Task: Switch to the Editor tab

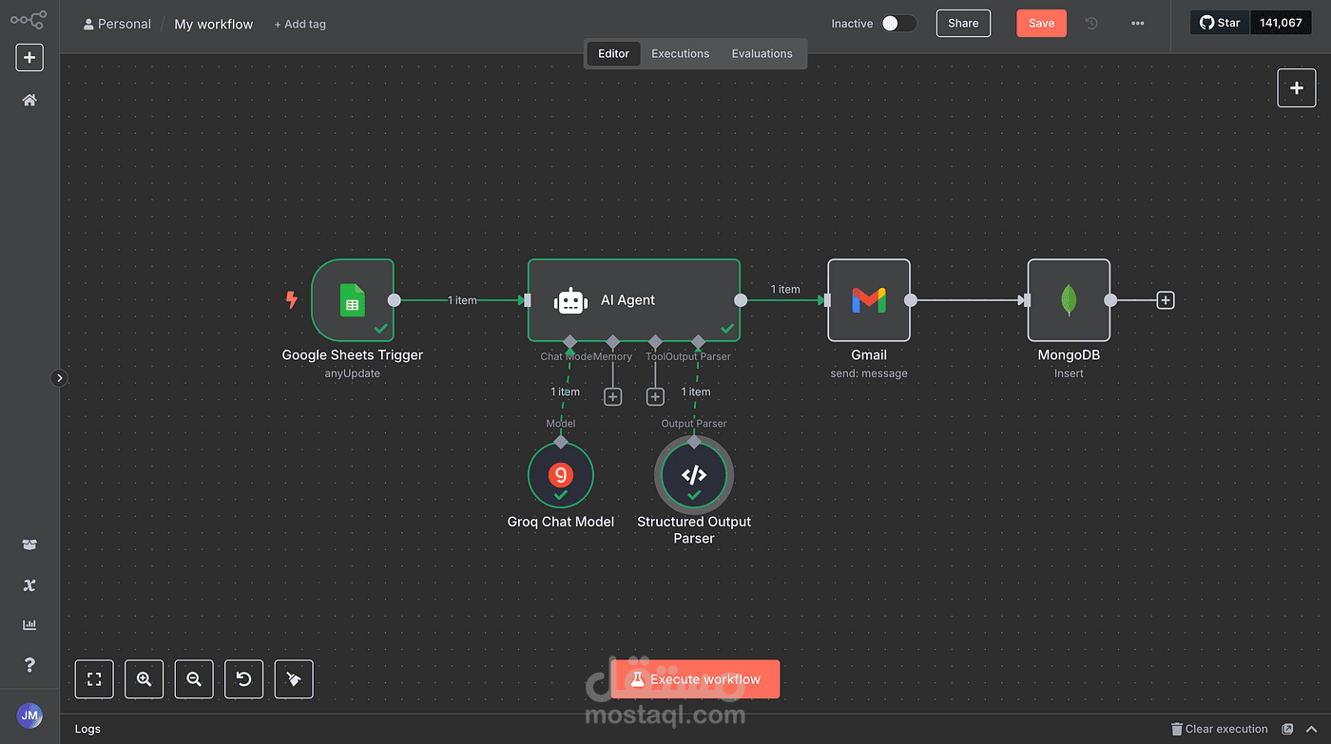Action: click(x=613, y=54)
